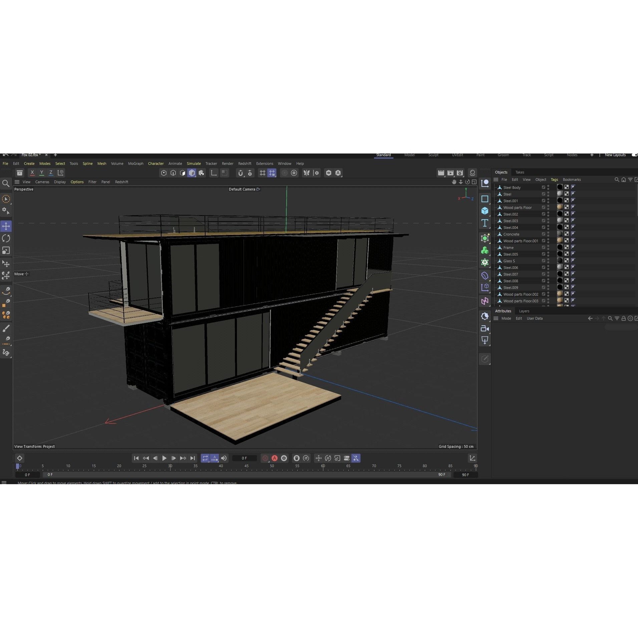Click Steel Body's material preview sphere
Screen dimensions: 638x638
560,187
